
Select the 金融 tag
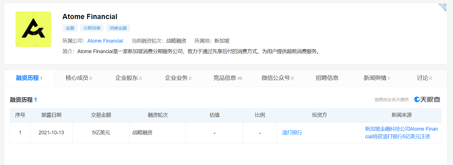tap(70, 28)
